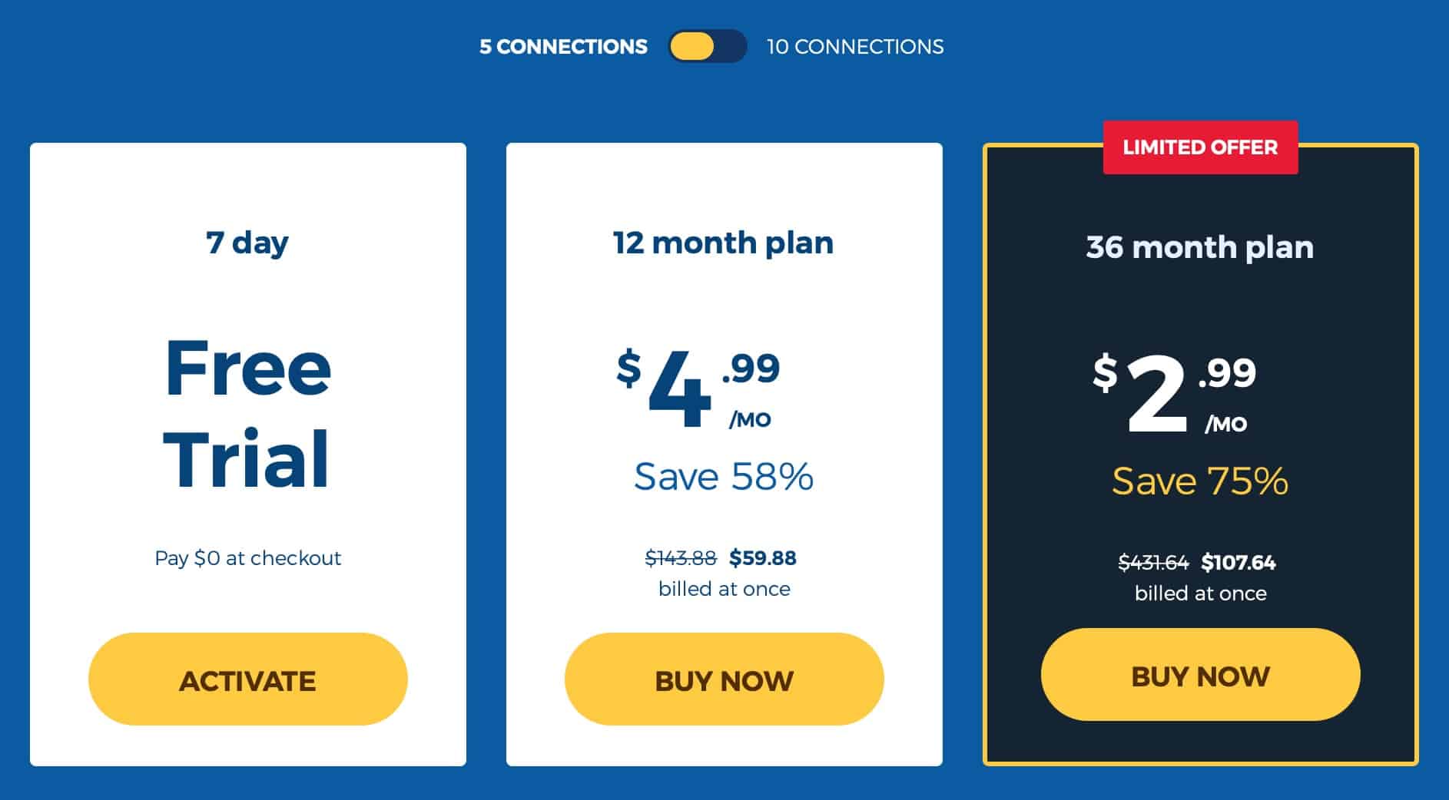Select the 5 CONNECTIONS option
Image resolution: width=1449 pixels, height=800 pixels.
pos(563,47)
